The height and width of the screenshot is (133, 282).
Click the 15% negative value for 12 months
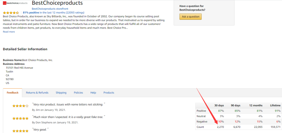point(260,122)
